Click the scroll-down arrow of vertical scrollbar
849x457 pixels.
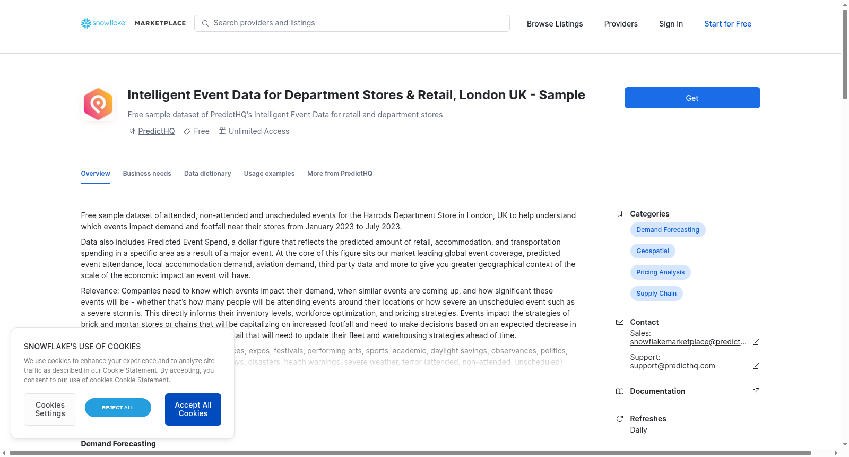845,444
